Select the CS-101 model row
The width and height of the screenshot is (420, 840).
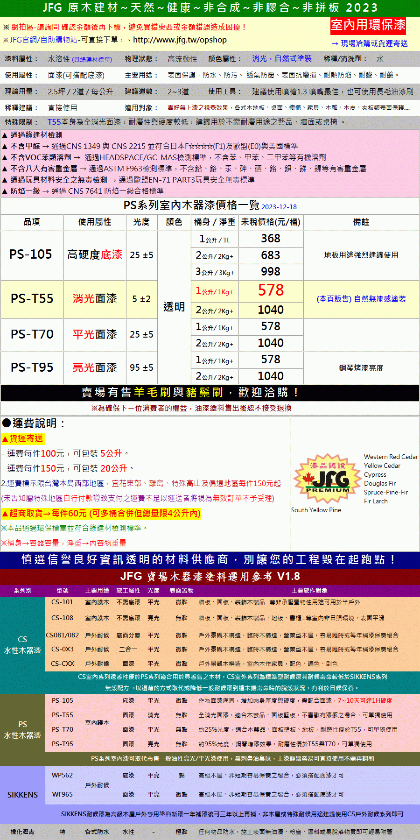(x=232, y=602)
